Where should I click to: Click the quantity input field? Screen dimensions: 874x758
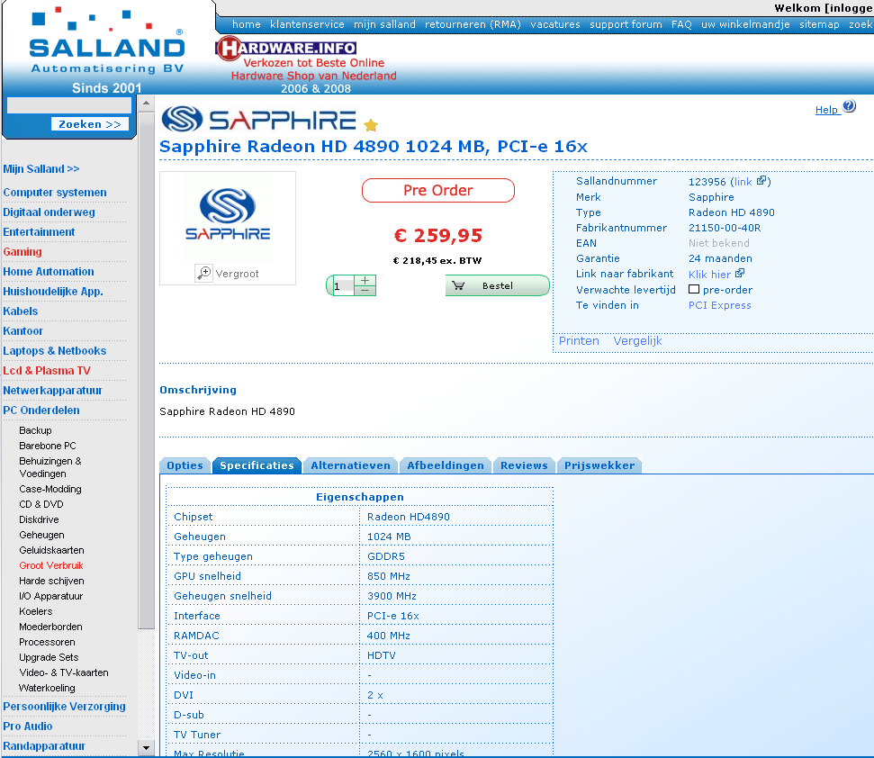(x=343, y=286)
